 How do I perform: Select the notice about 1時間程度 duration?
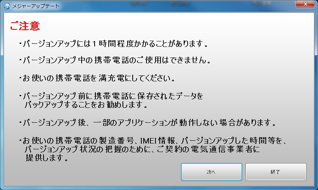114,43
